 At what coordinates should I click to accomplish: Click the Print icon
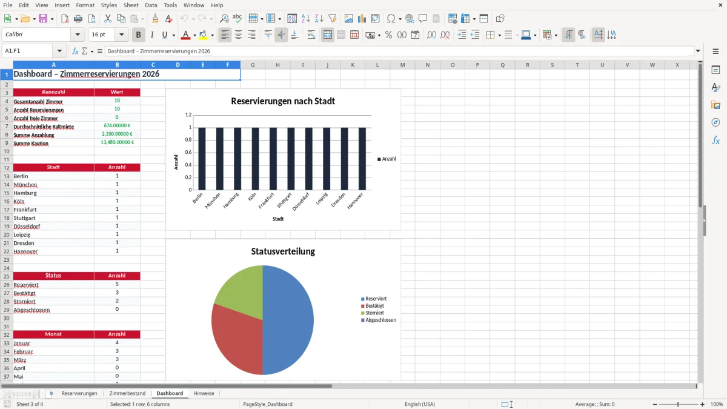(78, 19)
